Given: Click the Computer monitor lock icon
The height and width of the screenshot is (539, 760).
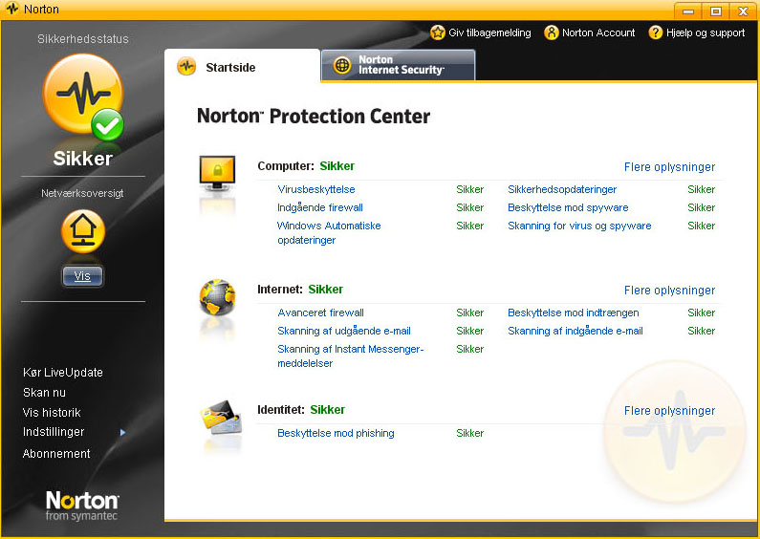Looking at the screenshot, I should point(217,174).
